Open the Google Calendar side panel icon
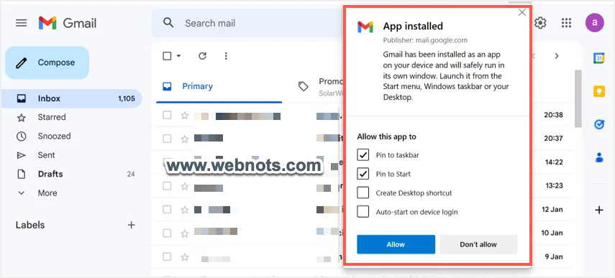 pos(599,58)
